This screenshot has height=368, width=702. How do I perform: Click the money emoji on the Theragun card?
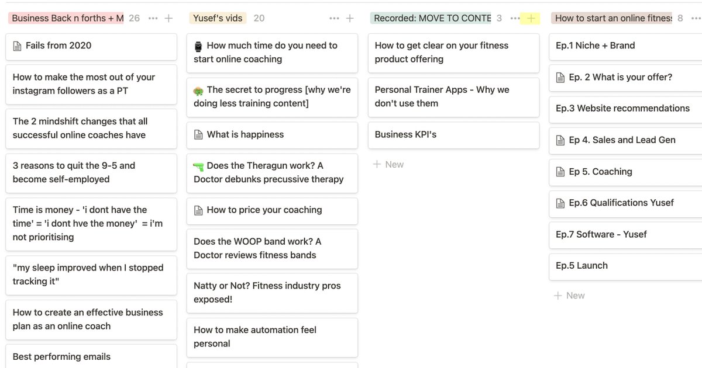[x=198, y=167]
